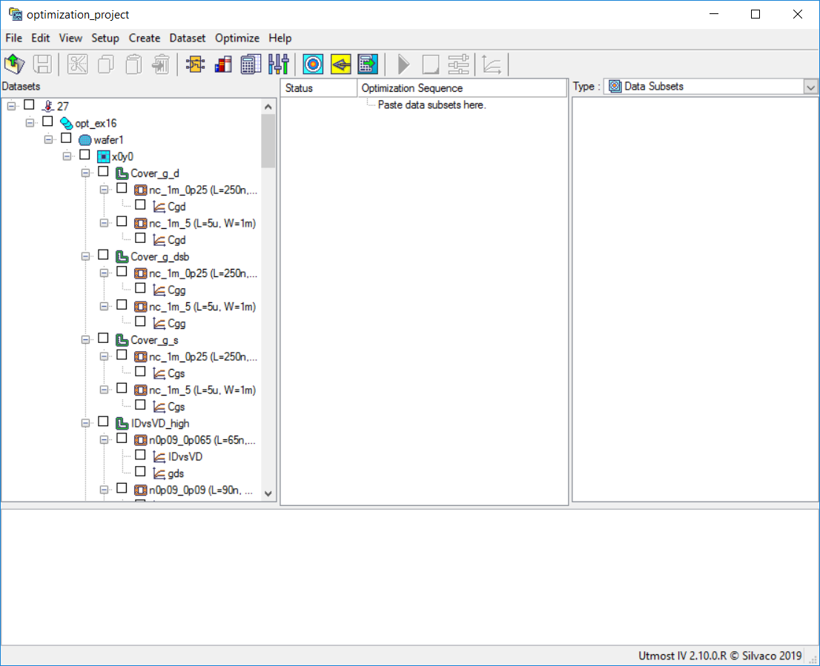Screen dimensions: 820x666
Task: Tick the checkbox for temperature 27
Action: [x=30, y=105]
